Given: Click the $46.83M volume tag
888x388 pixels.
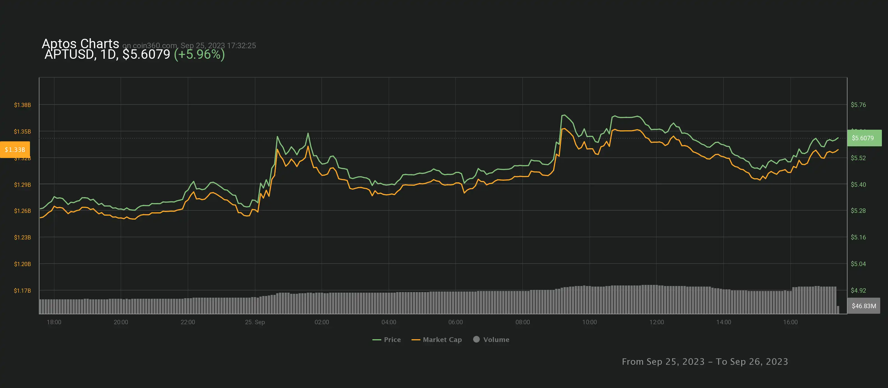Looking at the screenshot, I should click(x=864, y=306).
